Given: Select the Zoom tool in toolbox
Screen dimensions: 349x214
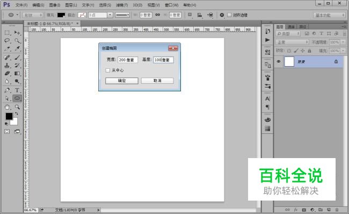Looking at the screenshot, I should click(x=17, y=107).
